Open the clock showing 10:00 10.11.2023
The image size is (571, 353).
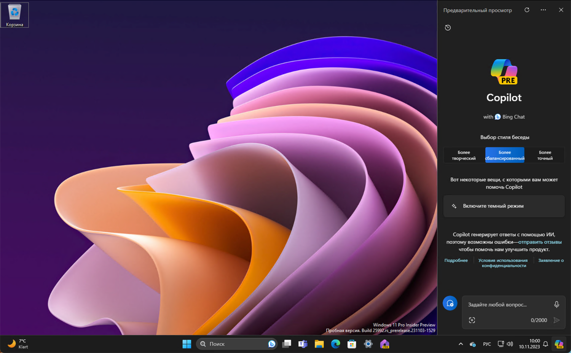coord(529,344)
